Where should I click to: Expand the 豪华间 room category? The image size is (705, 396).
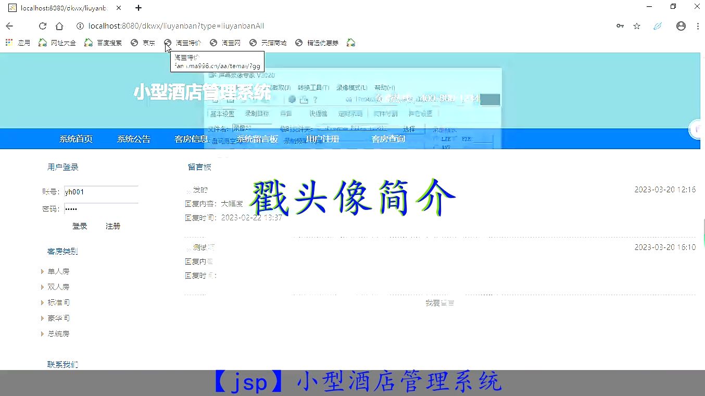pyautogui.click(x=58, y=318)
